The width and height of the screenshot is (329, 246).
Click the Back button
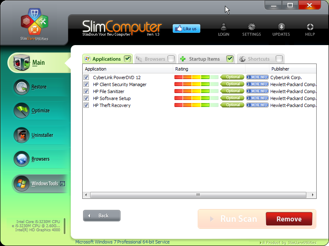(x=102, y=215)
